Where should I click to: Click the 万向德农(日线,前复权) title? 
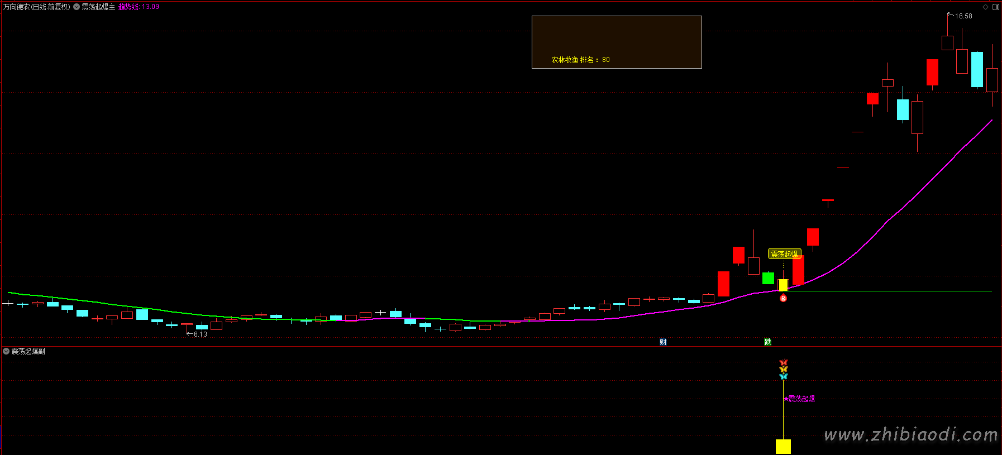tap(37, 7)
